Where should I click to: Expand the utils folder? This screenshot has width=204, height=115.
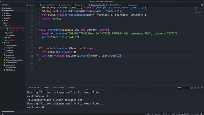click(x=9, y=38)
